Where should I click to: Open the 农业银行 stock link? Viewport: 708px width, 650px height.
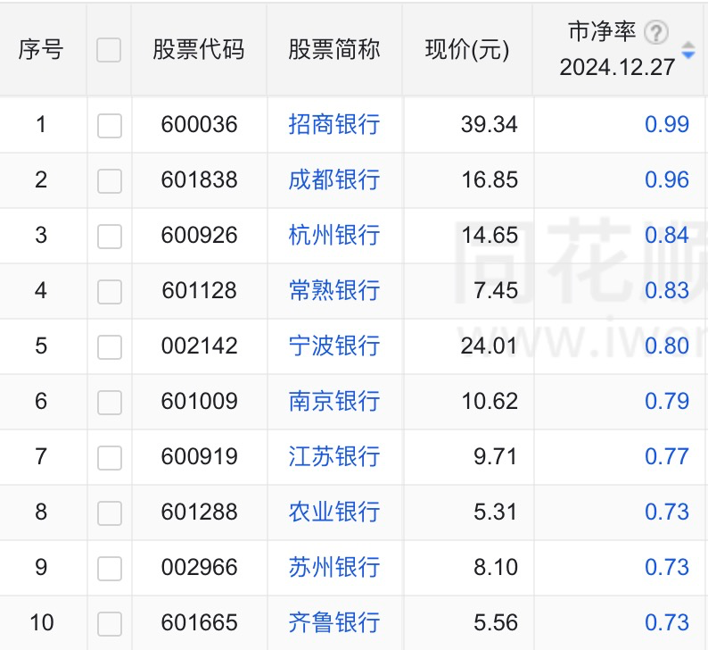pyautogui.click(x=334, y=512)
